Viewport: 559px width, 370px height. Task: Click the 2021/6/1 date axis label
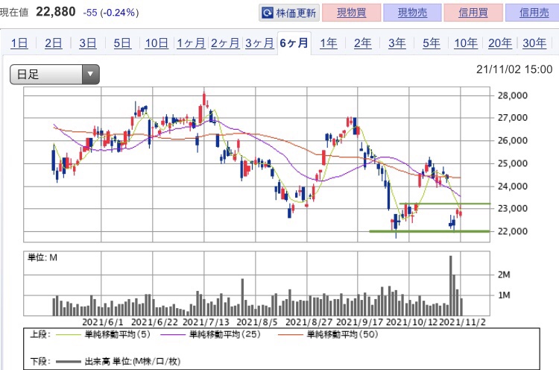point(103,322)
